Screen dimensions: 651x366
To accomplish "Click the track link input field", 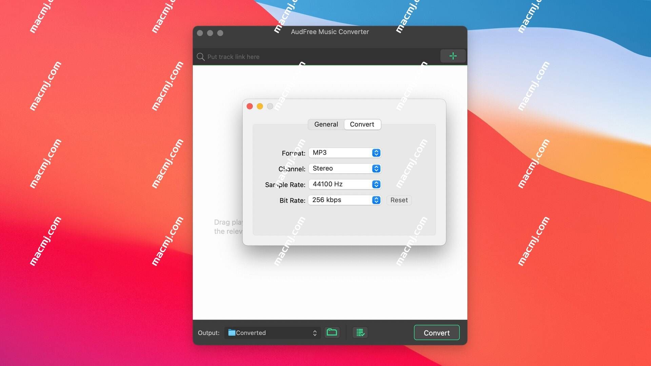I will point(317,57).
